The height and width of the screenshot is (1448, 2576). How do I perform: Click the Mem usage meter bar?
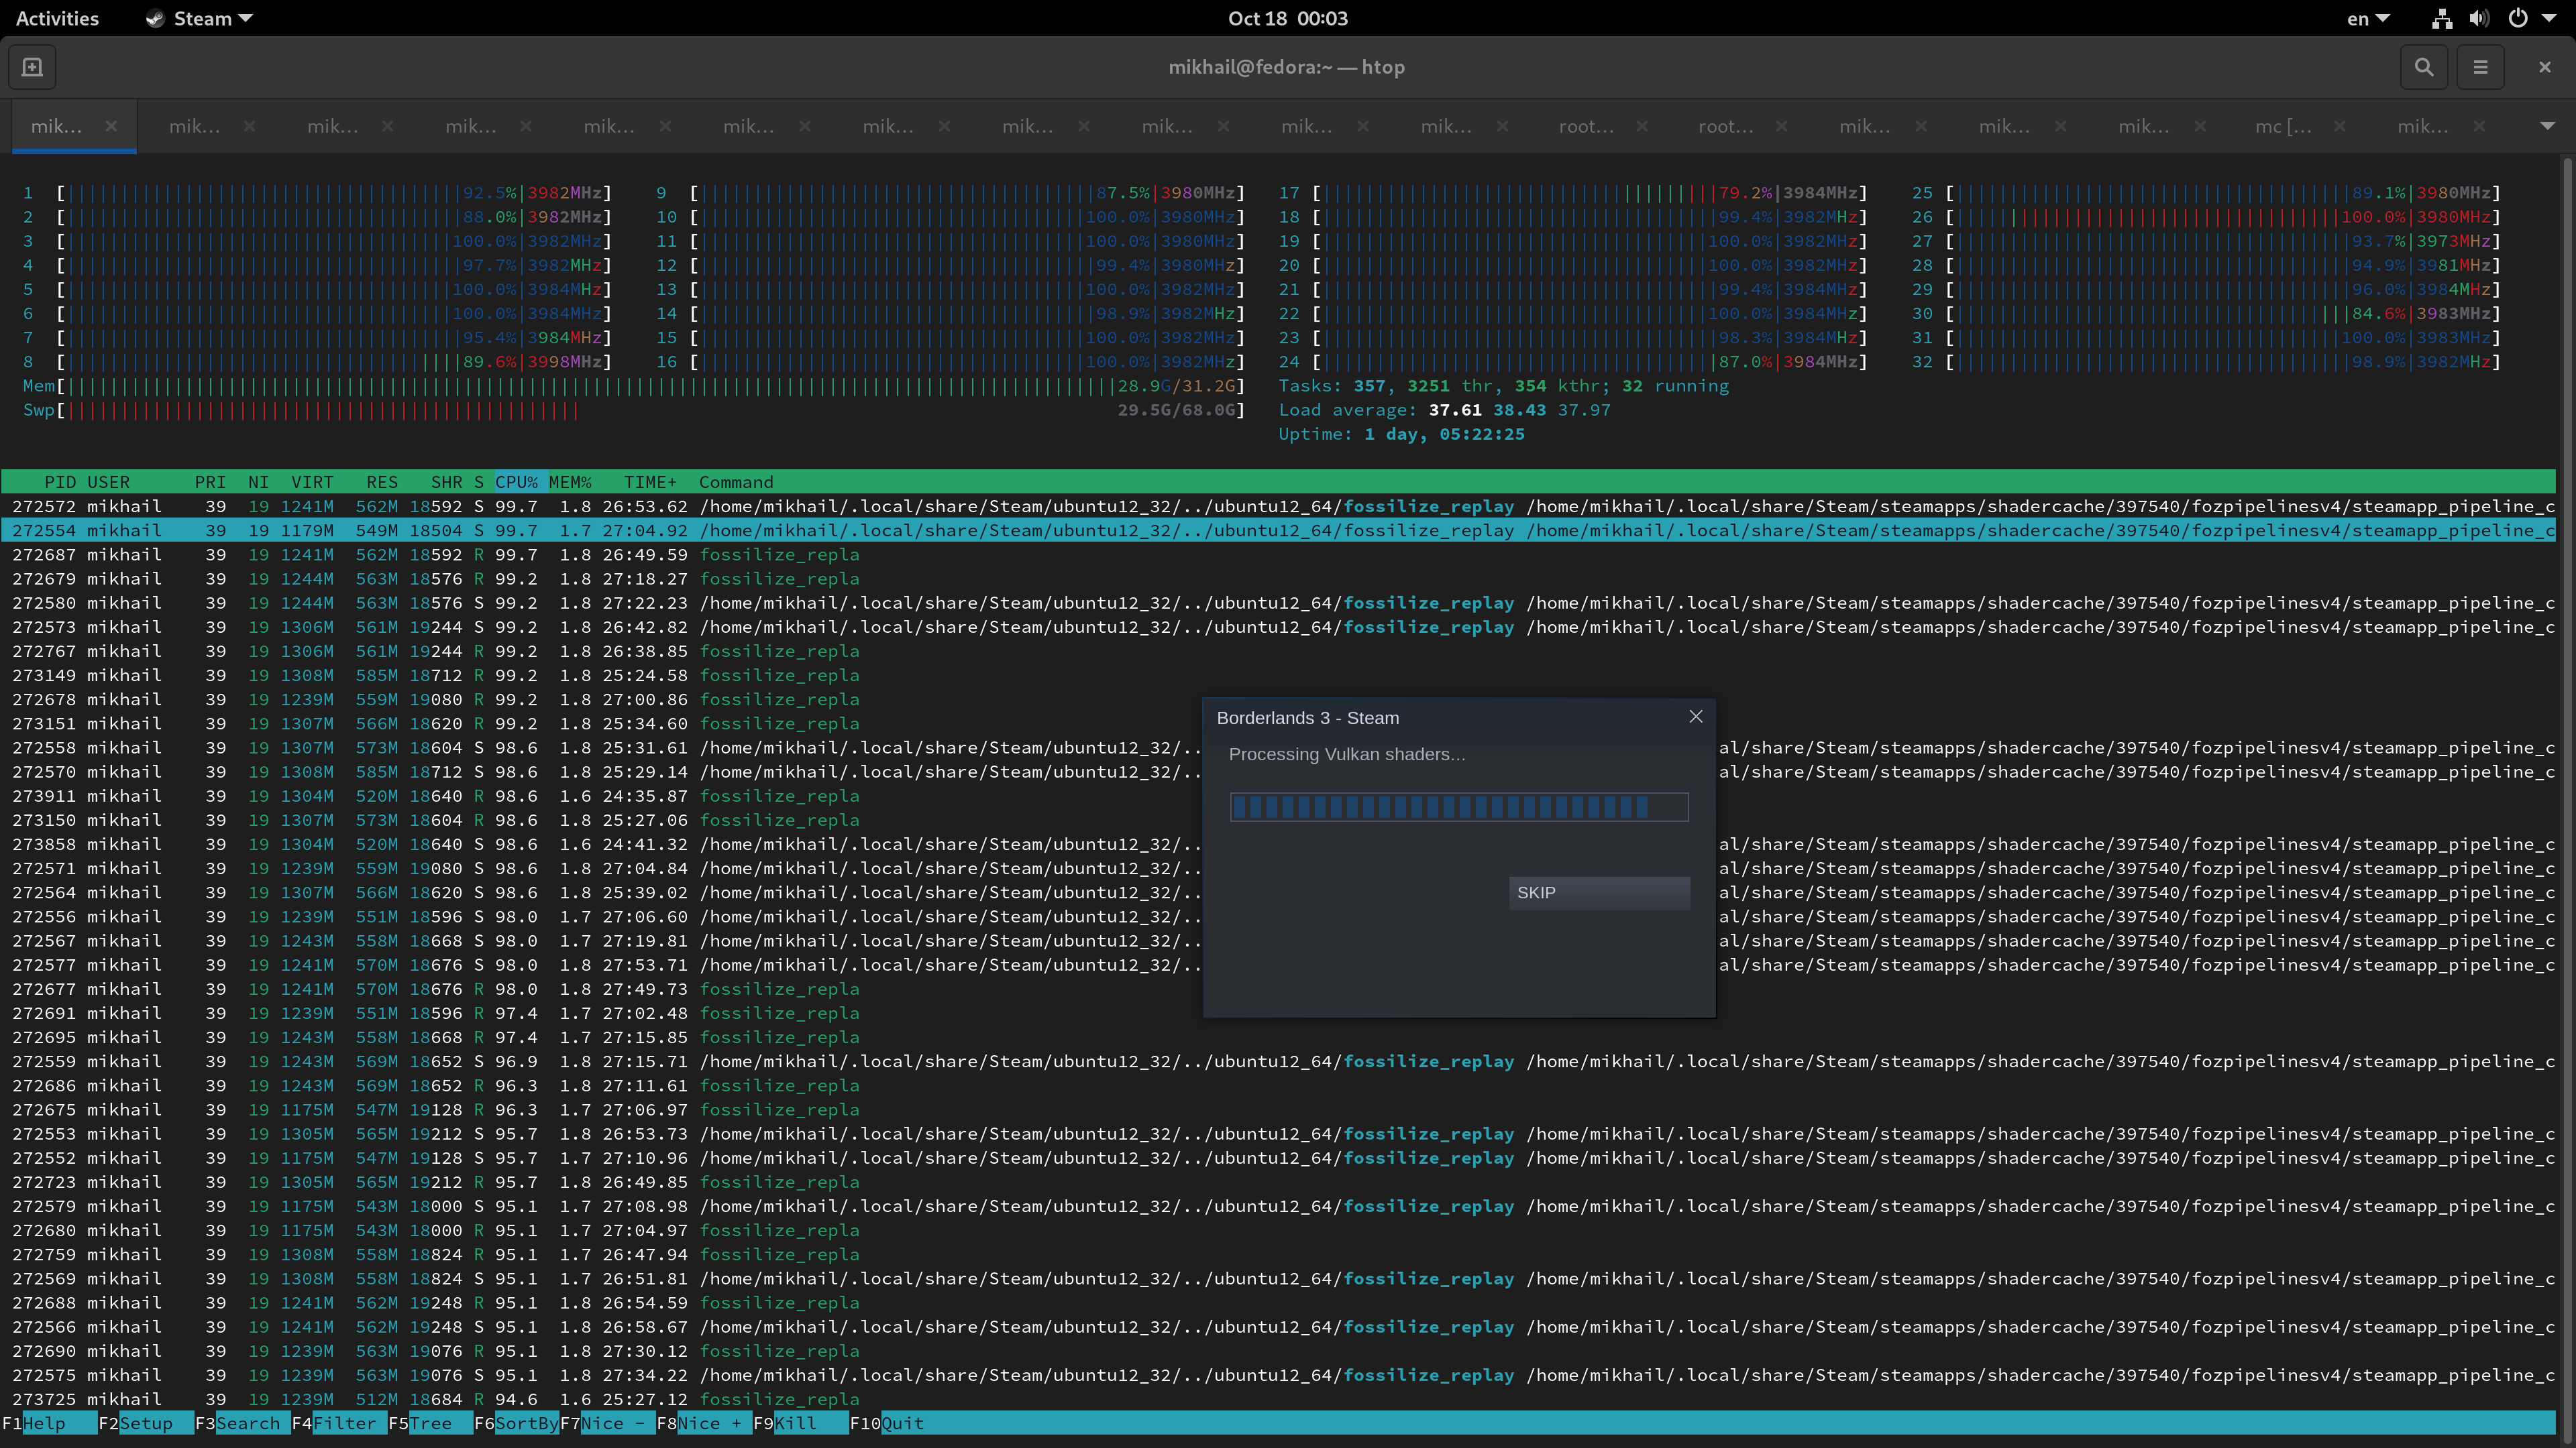[x=634, y=385]
